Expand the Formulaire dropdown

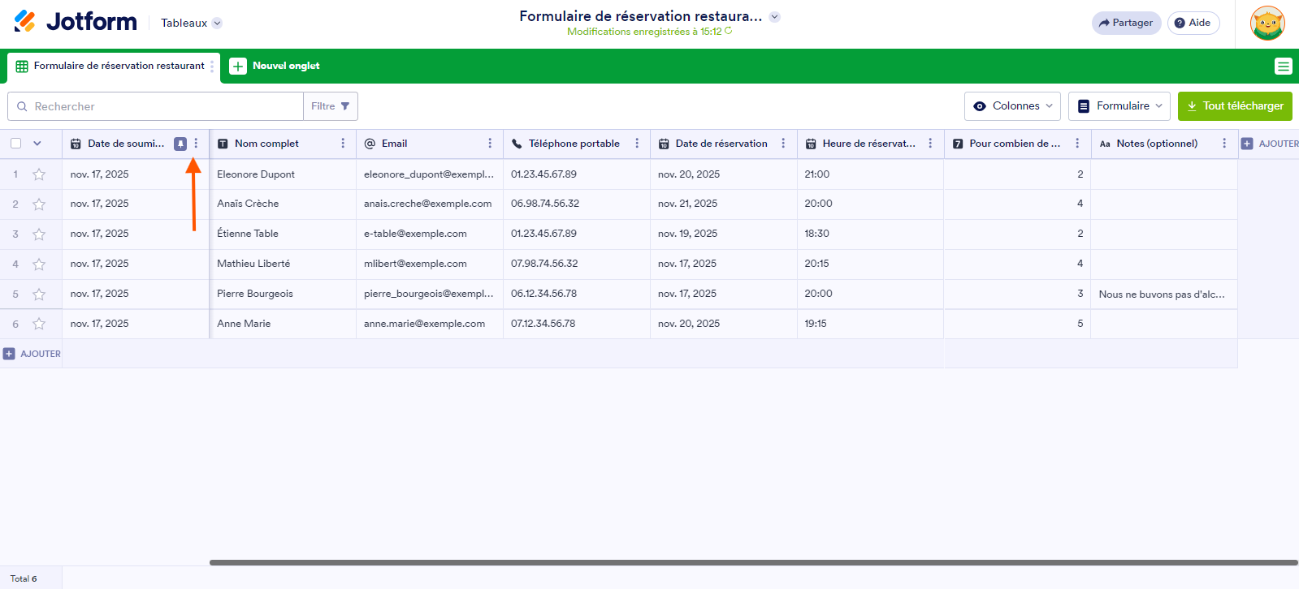pyautogui.click(x=1119, y=106)
